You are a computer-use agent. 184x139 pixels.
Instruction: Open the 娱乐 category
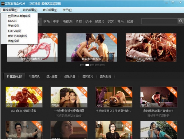(47, 21)
